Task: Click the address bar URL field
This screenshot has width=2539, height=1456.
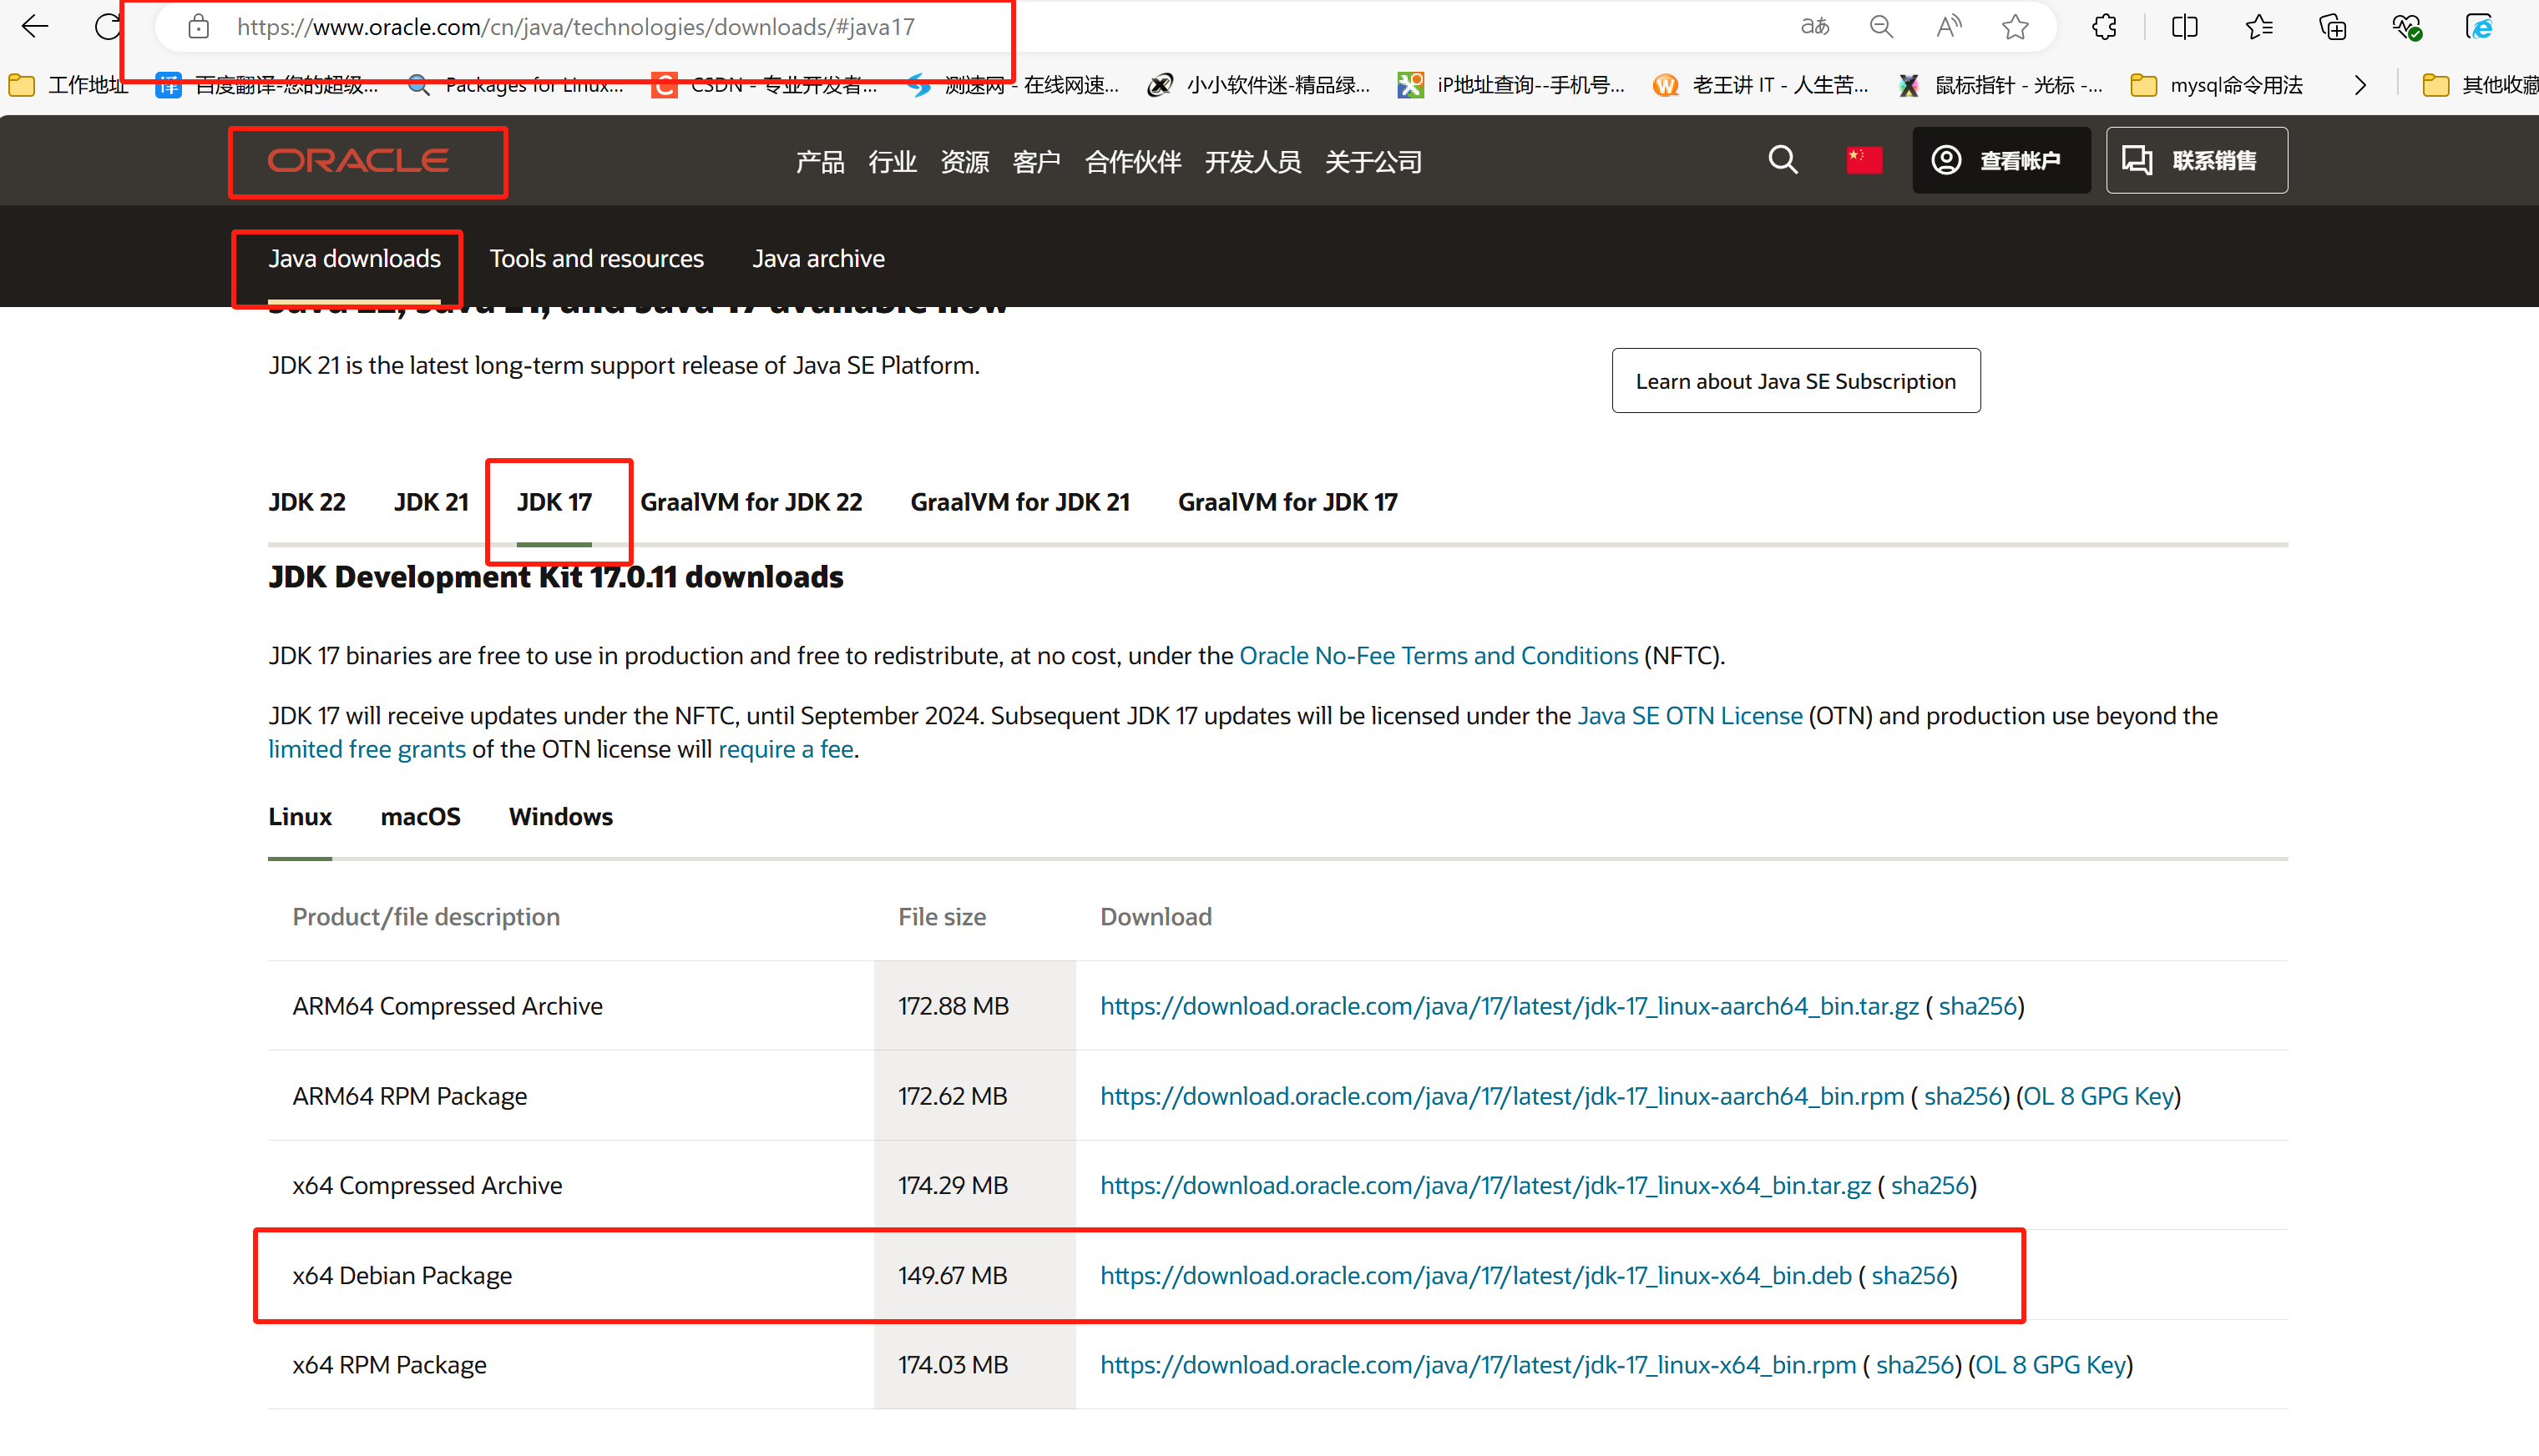Action: (x=575, y=27)
